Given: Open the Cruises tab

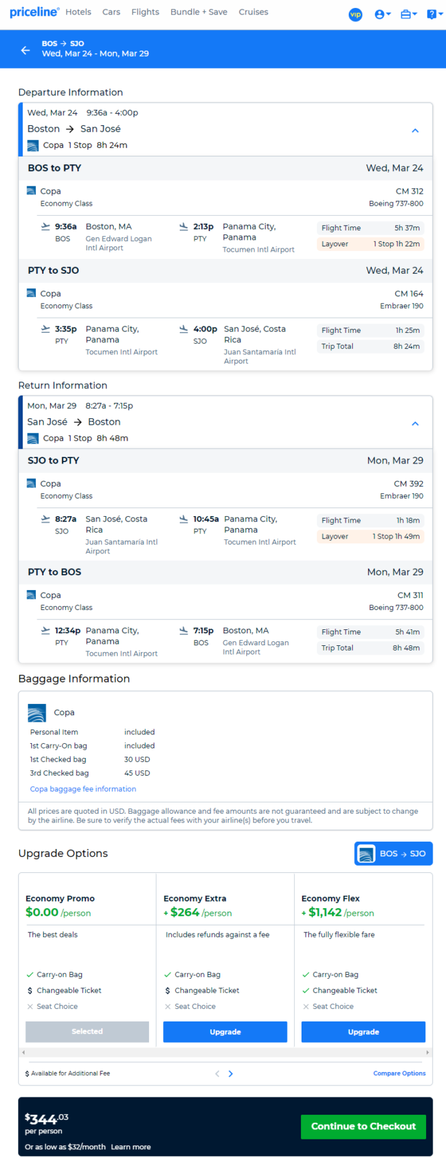Looking at the screenshot, I should click(254, 12).
